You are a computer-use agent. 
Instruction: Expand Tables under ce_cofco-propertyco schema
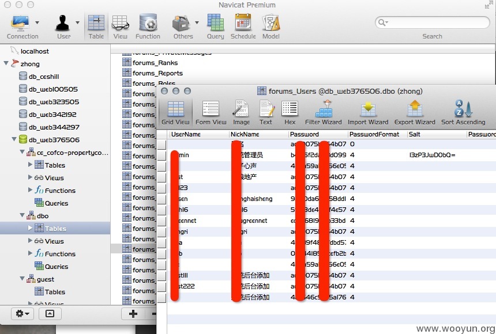31,164
